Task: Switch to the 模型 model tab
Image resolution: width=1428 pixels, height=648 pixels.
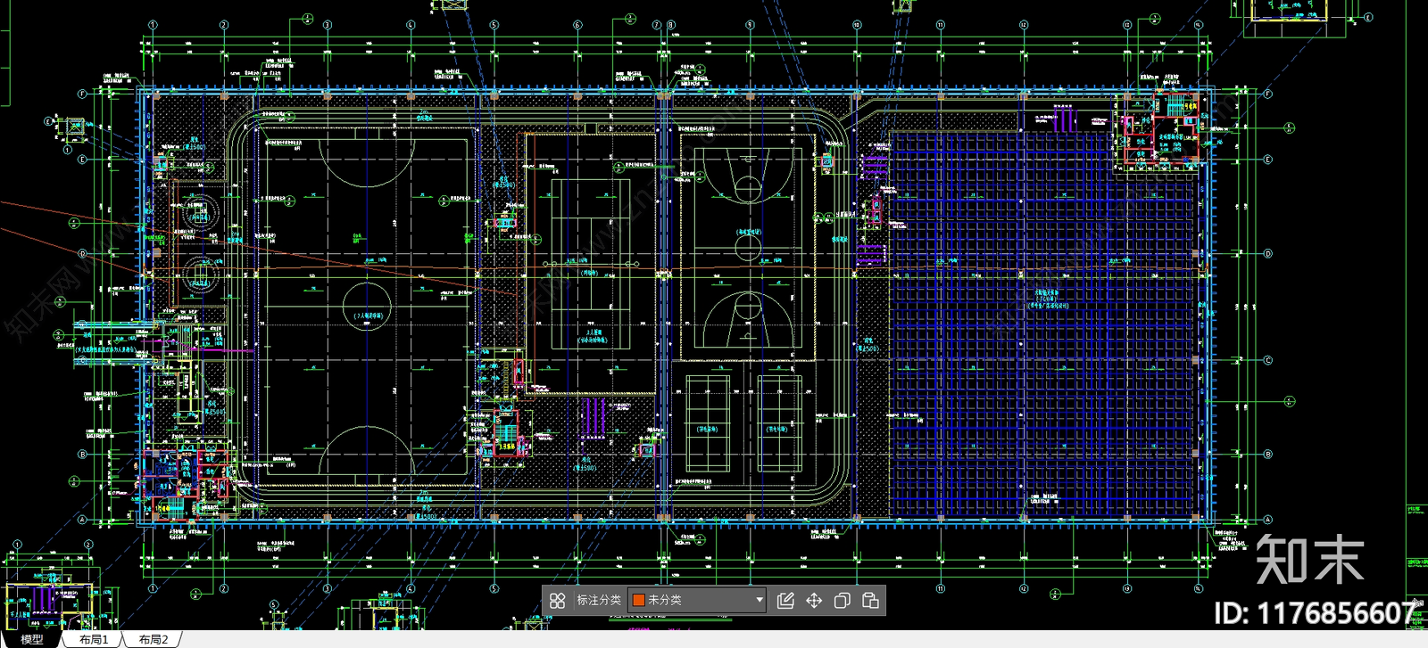Action: click(x=31, y=639)
